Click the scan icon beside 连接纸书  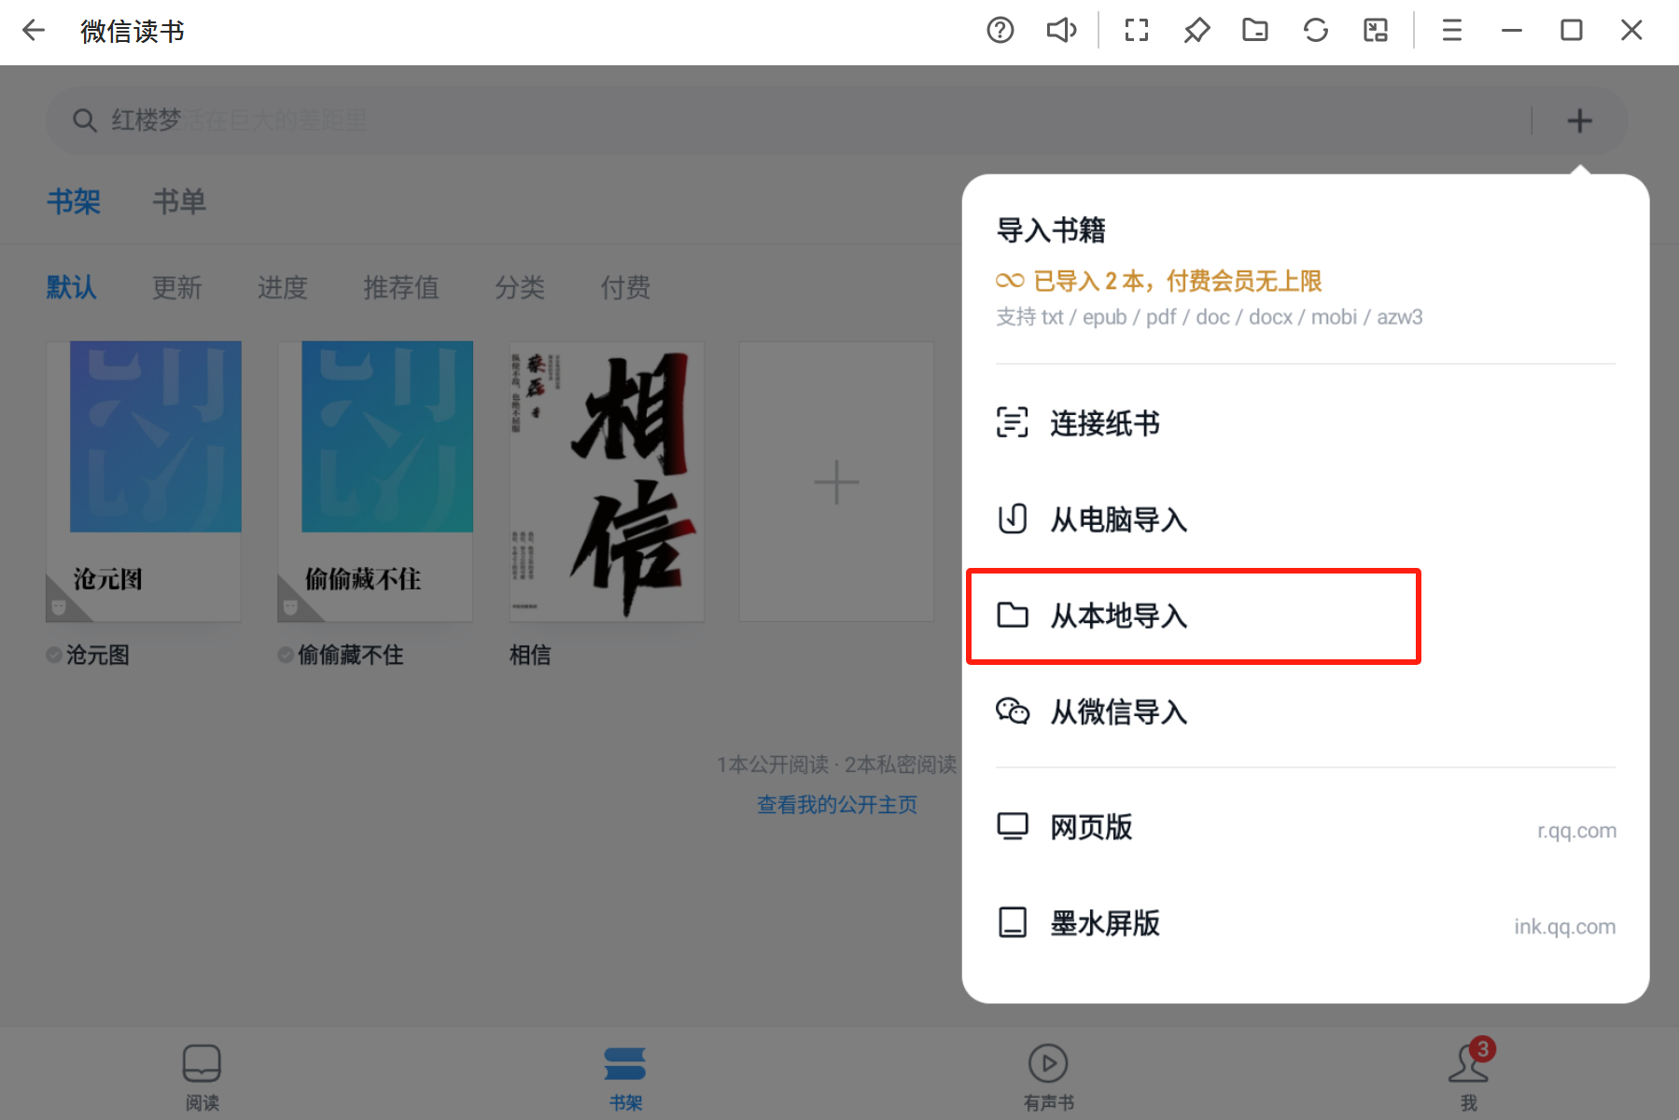tap(1013, 422)
